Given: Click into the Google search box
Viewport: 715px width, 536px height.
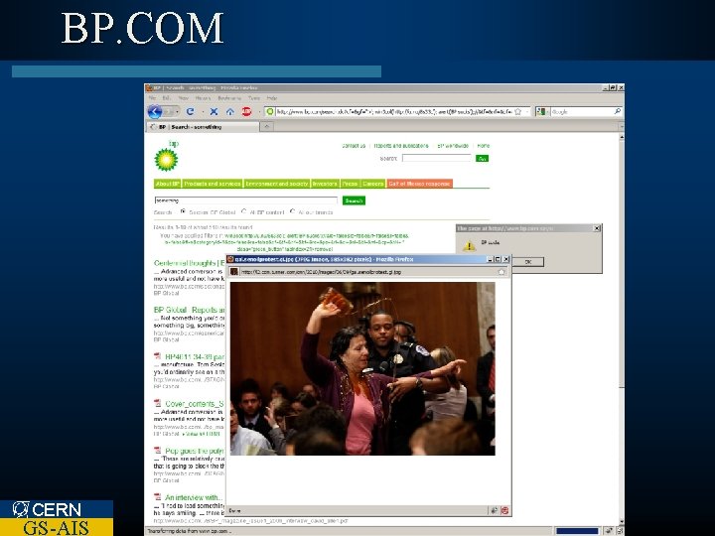Looking at the screenshot, I should pyautogui.click(x=582, y=111).
